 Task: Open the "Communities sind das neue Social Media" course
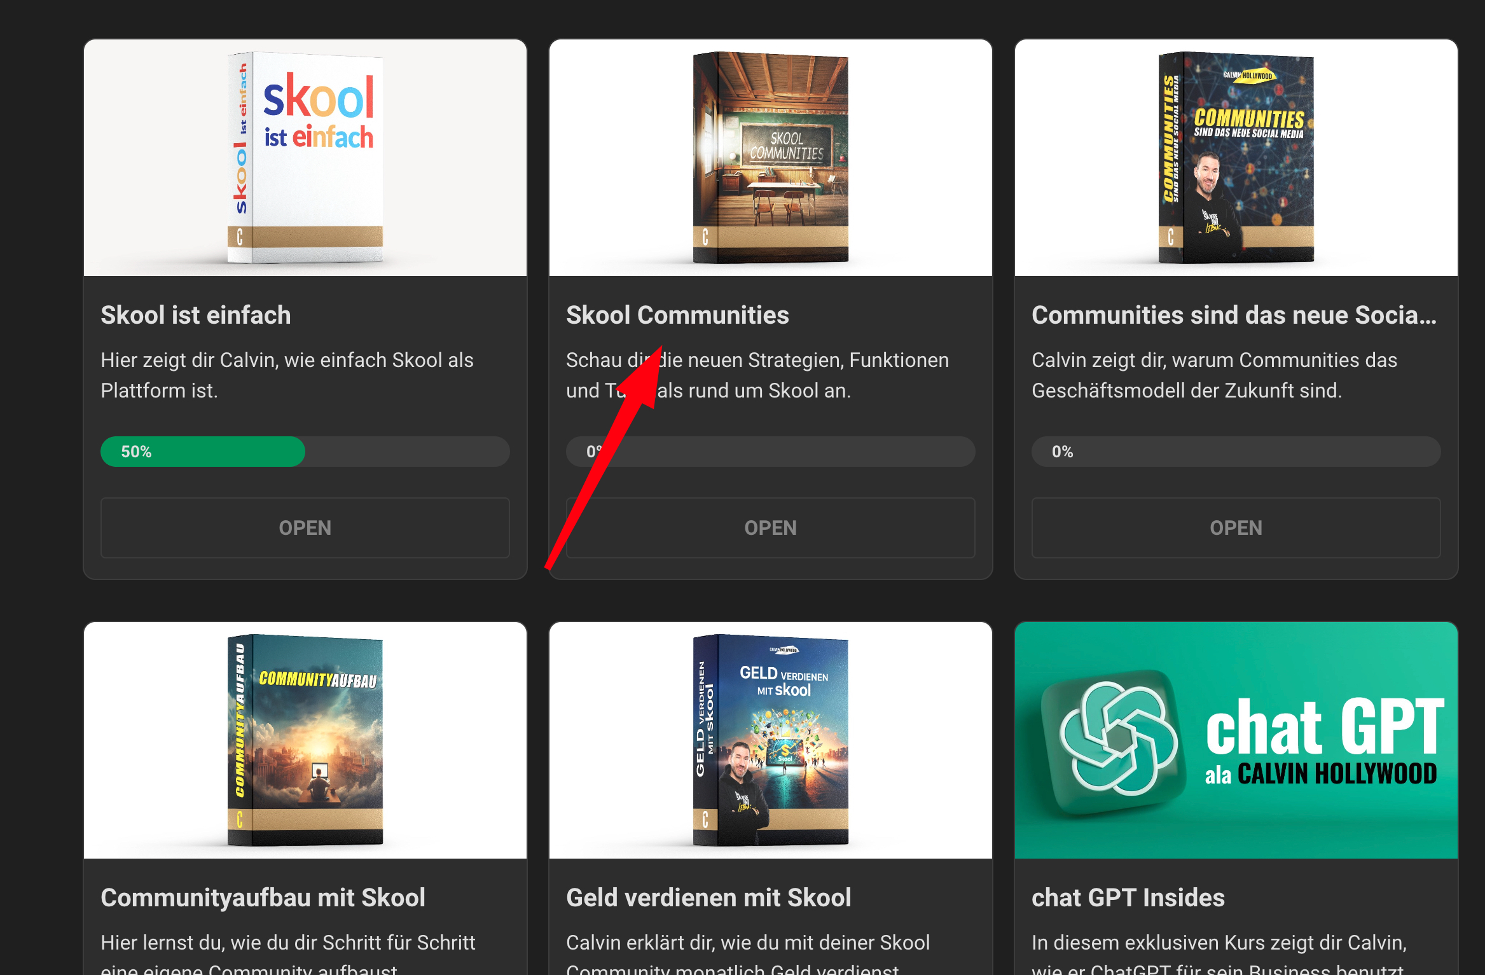point(1236,528)
